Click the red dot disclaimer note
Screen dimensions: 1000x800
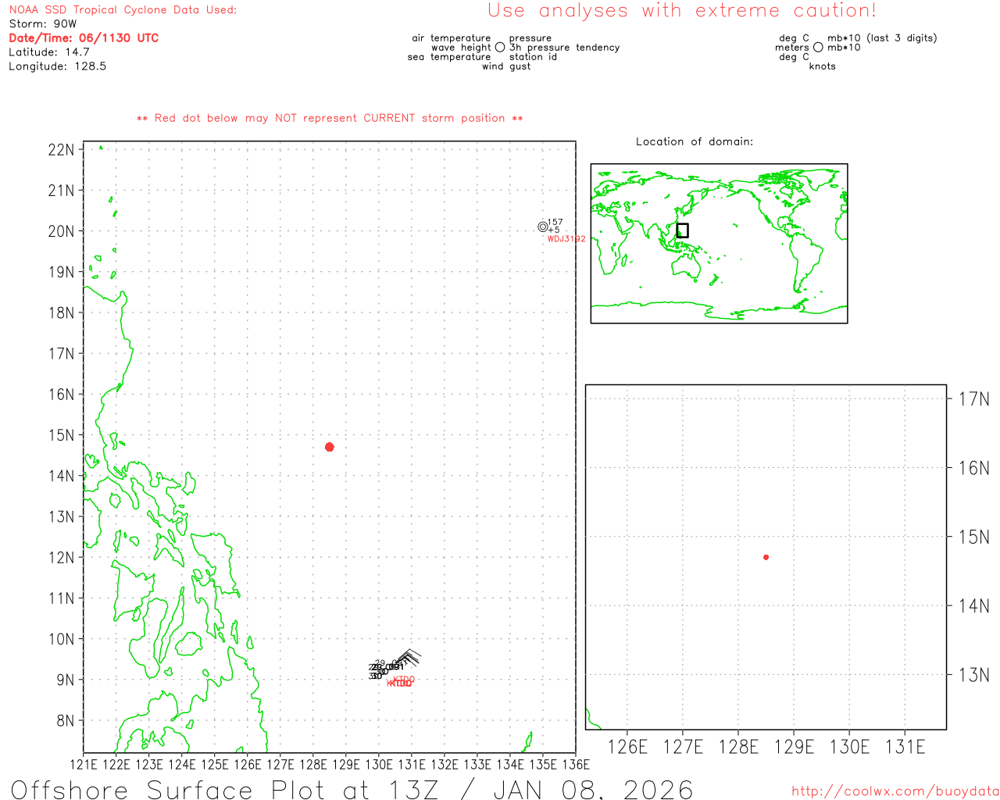pyautogui.click(x=330, y=119)
